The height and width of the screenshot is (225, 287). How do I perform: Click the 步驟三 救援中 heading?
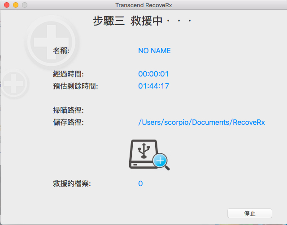pyautogui.click(x=142, y=21)
